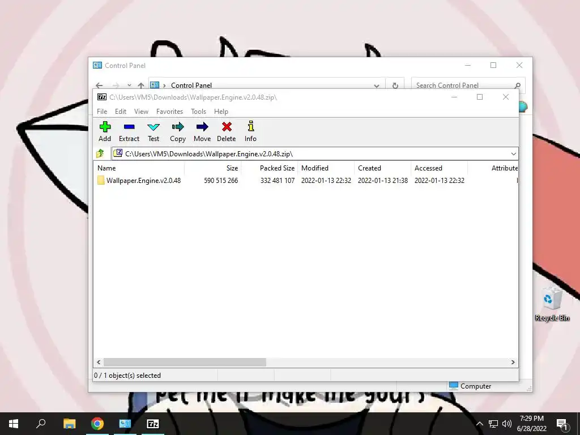This screenshot has height=435, width=580.
Task: Go up one folder level icon
Action: (x=100, y=153)
